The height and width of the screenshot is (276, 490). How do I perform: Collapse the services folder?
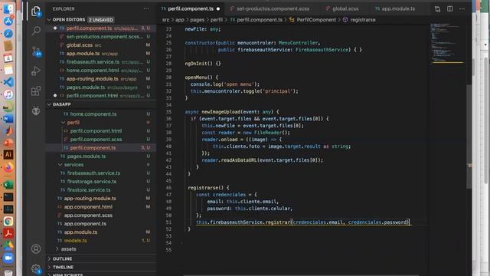tap(73, 165)
